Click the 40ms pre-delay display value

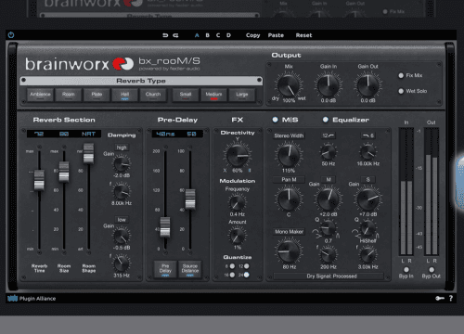[165, 134]
